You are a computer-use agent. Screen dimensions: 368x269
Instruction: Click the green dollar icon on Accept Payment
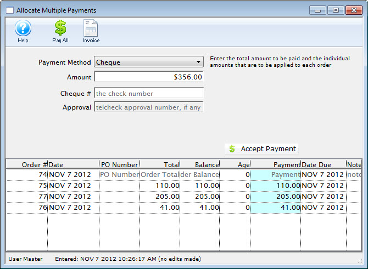coord(232,148)
